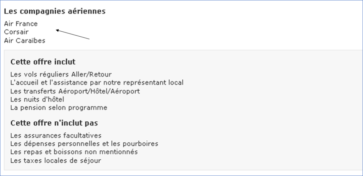Click the 'Cette offre n'inclut pas' heading
Viewport: 363px width, 176px height.
click(54, 123)
